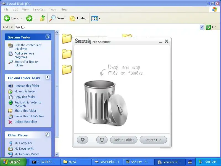Select the third folder icon in left column
The height and width of the screenshot is (166, 221).
[x=67, y=69]
